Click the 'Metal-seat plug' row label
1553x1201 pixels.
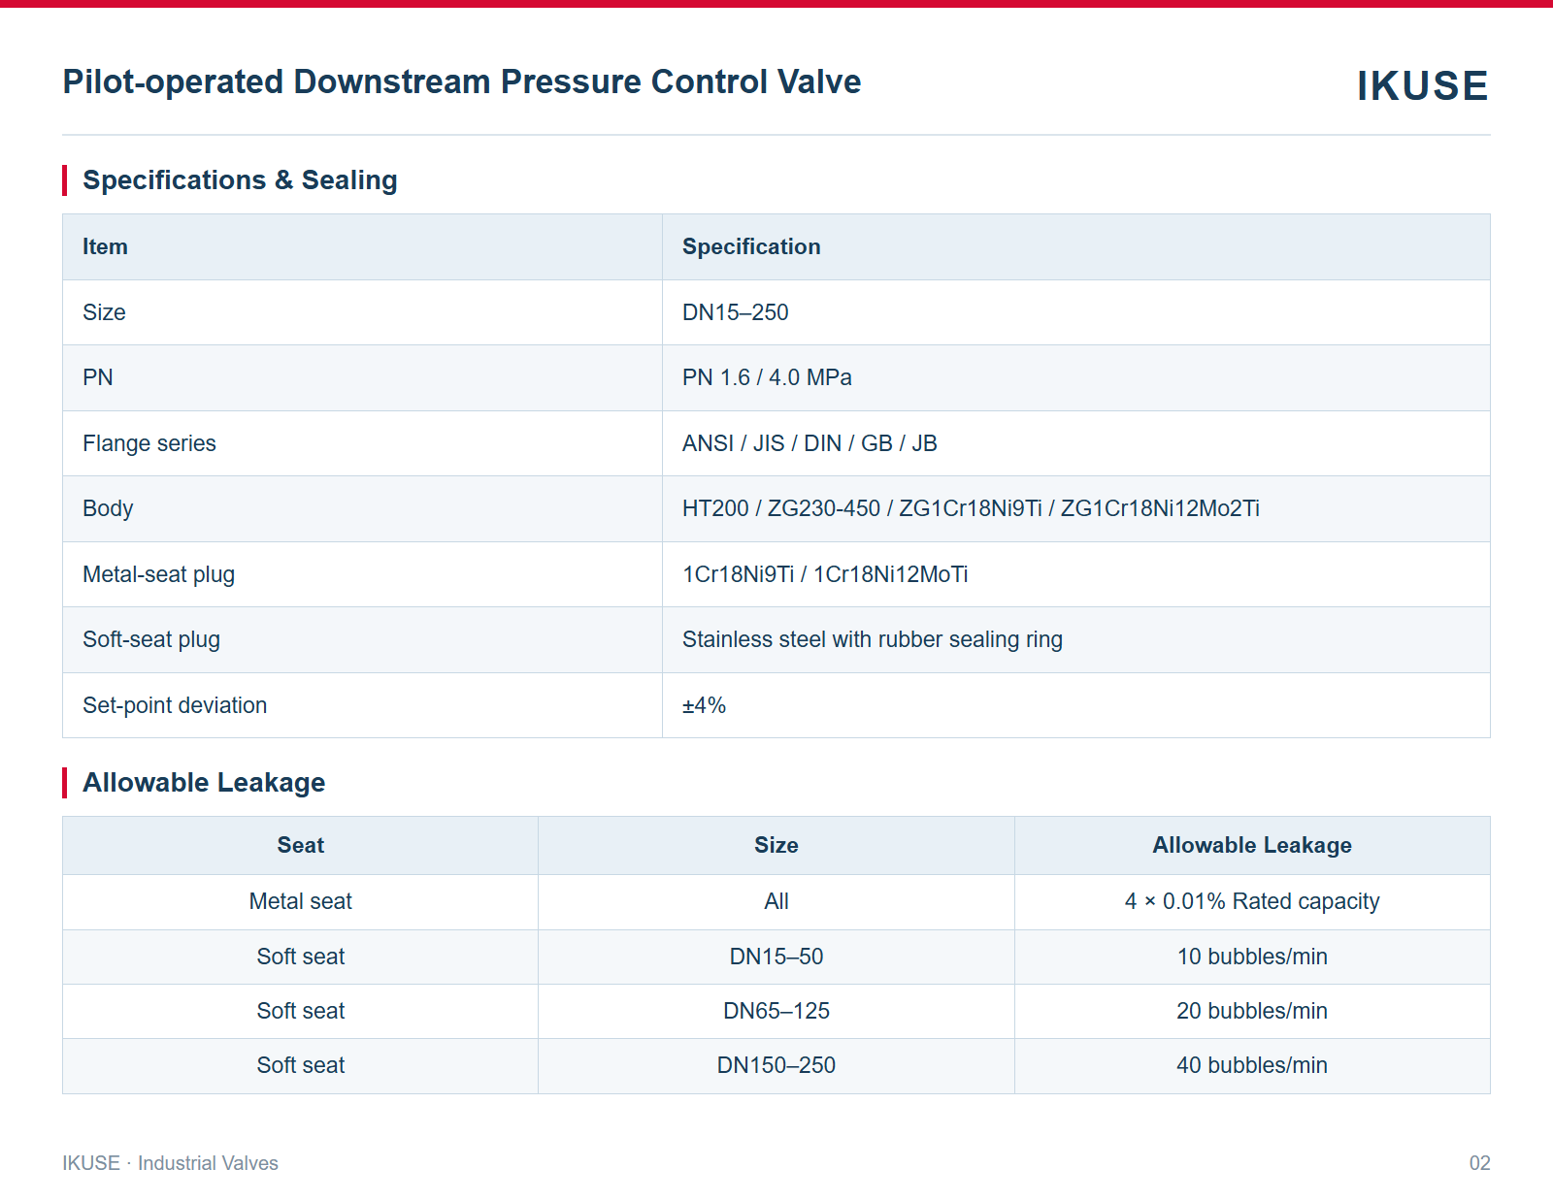click(158, 574)
